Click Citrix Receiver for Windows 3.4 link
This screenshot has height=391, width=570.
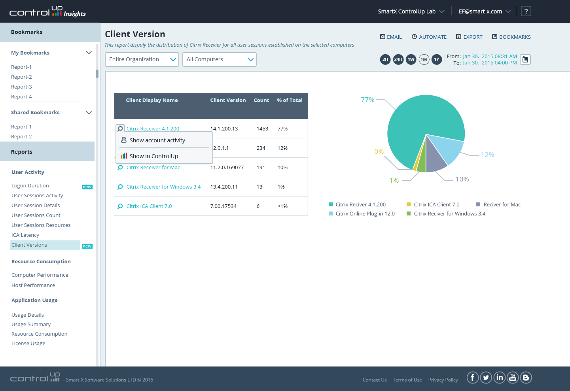163,187
